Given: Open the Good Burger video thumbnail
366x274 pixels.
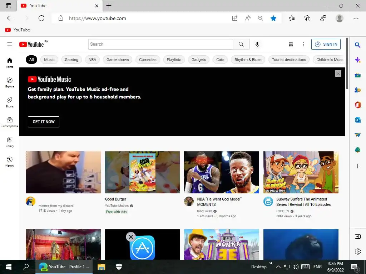Looking at the screenshot, I should [x=142, y=172].
